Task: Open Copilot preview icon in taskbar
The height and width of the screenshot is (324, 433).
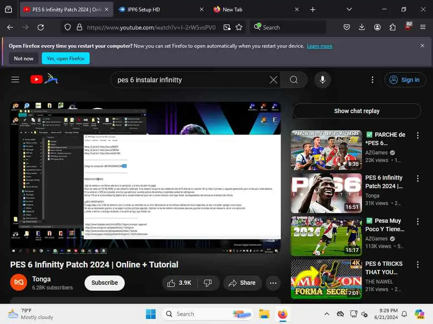Action: (x=419, y=314)
